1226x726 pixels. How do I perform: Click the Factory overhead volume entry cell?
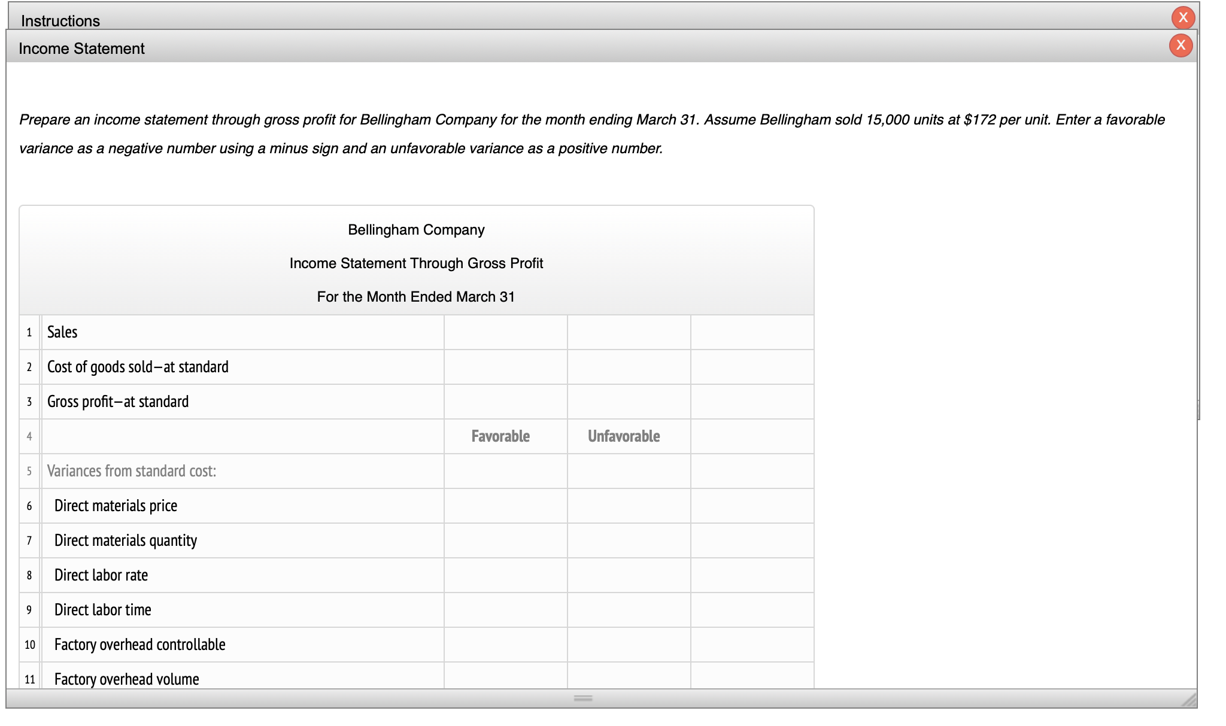pyautogui.click(x=505, y=679)
